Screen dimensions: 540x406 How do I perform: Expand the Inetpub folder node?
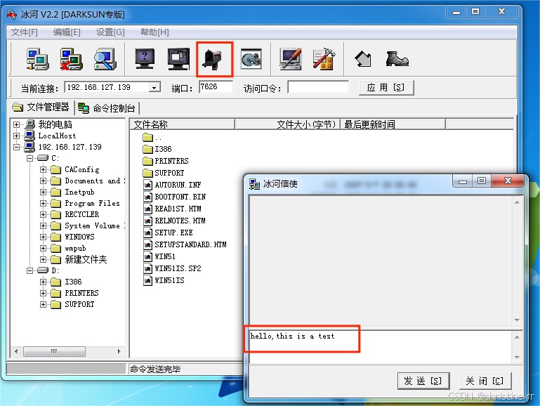(x=43, y=192)
